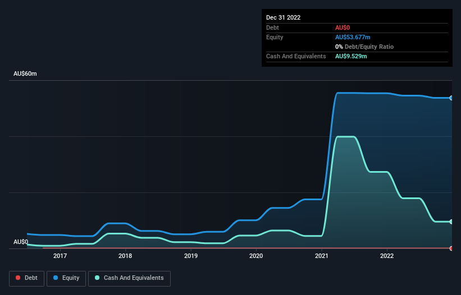Click the 2022 x-axis label
This screenshot has height=295, width=461.
click(387, 256)
